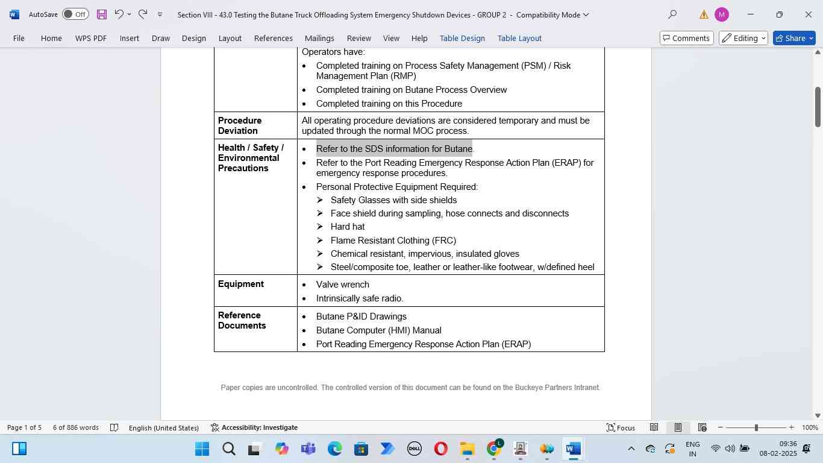This screenshot has width=823, height=463.
Task: Switch to the Review tab
Action: pyautogui.click(x=359, y=38)
